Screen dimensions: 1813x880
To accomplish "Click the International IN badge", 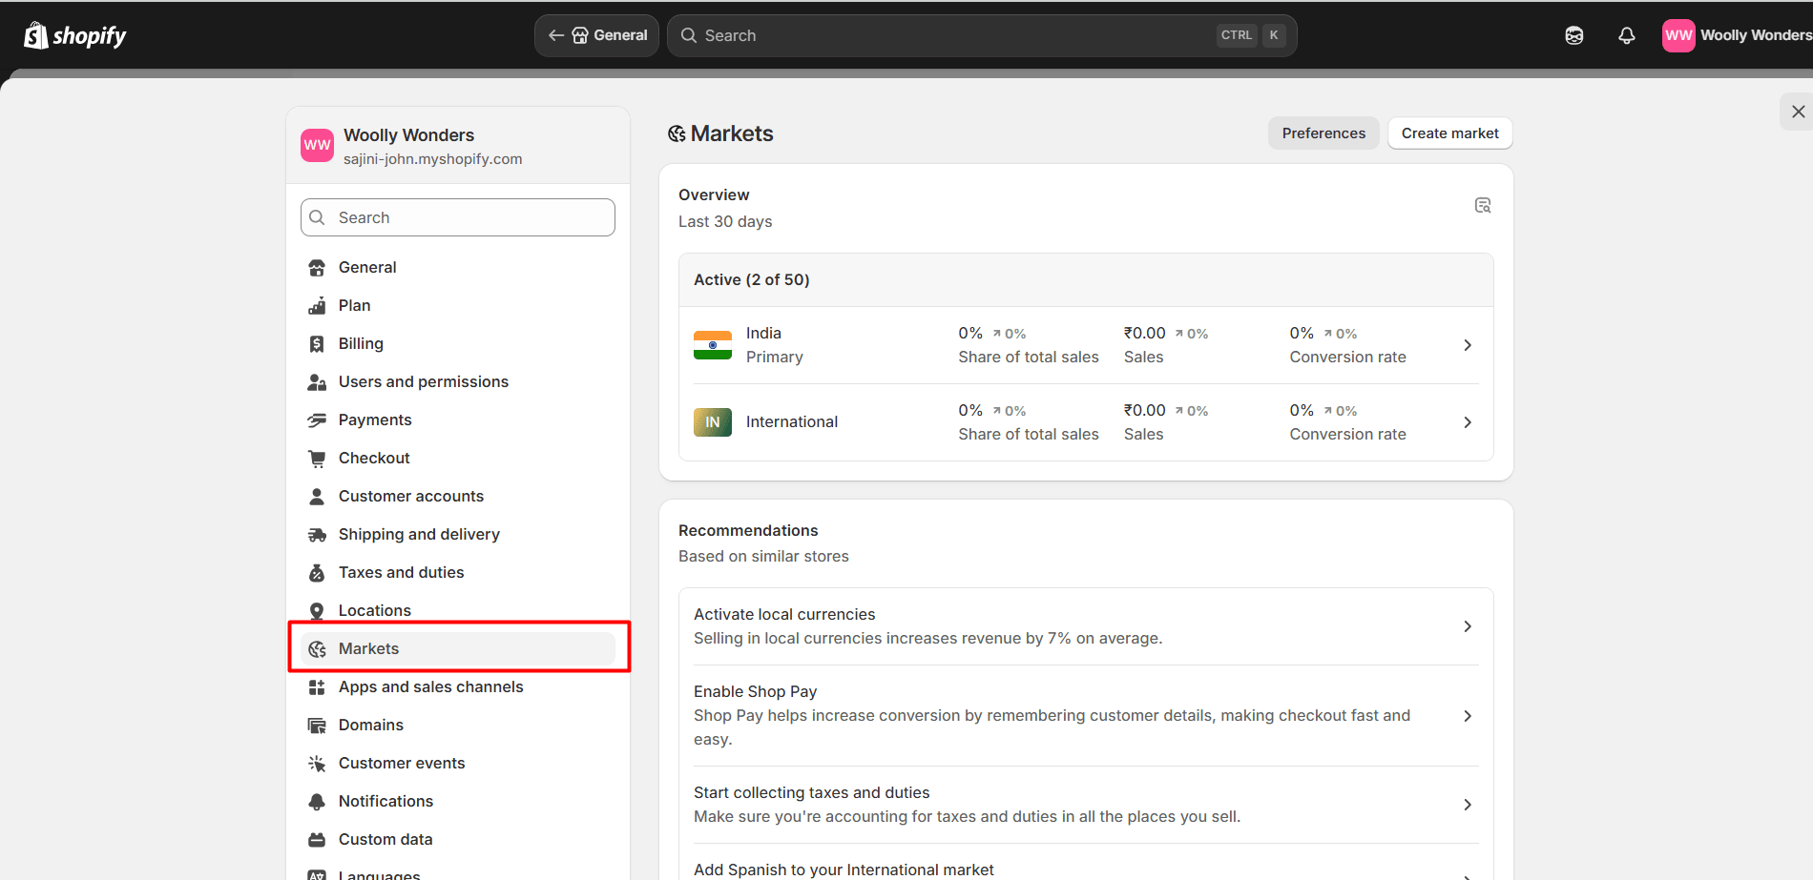I will [x=713, y=422].
